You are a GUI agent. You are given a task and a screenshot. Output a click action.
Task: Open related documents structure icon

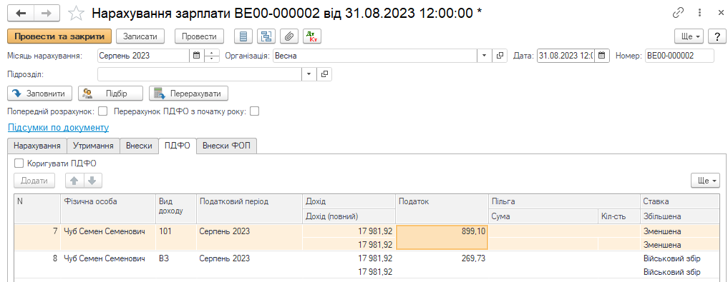[266, 36]
